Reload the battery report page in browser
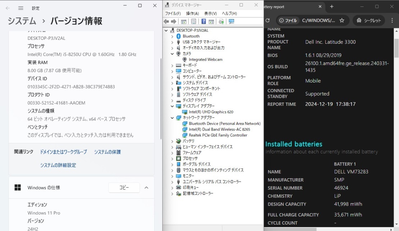This screenshot has width=399, height=231. (x=268, y=20)
